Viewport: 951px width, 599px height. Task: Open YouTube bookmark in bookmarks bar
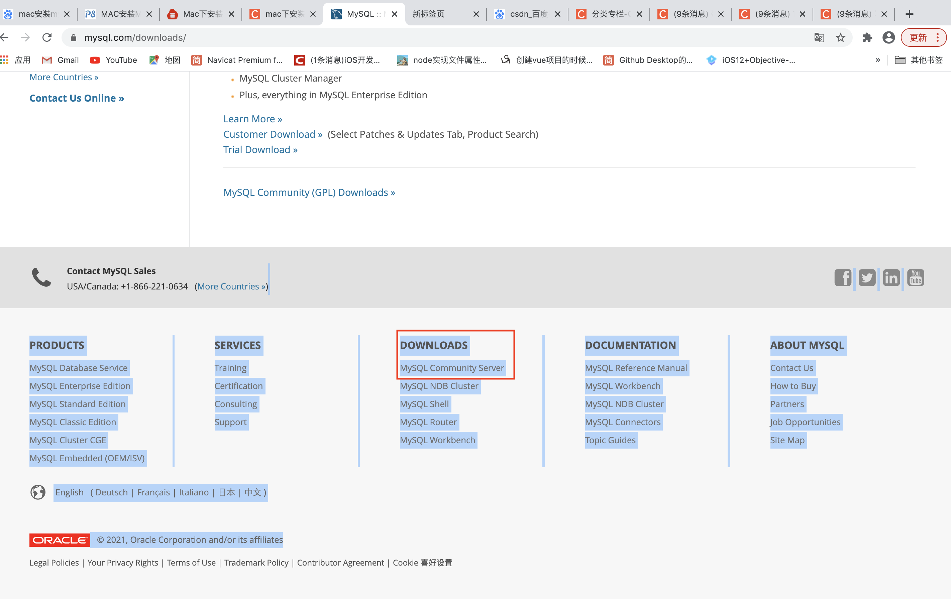pos(113,60)
